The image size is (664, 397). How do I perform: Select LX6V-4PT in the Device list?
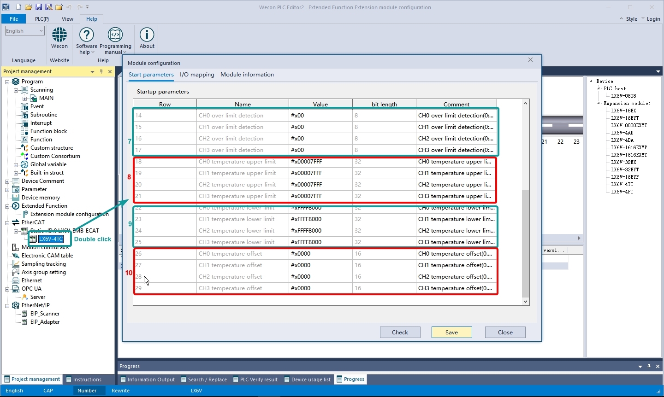[622, 192]
